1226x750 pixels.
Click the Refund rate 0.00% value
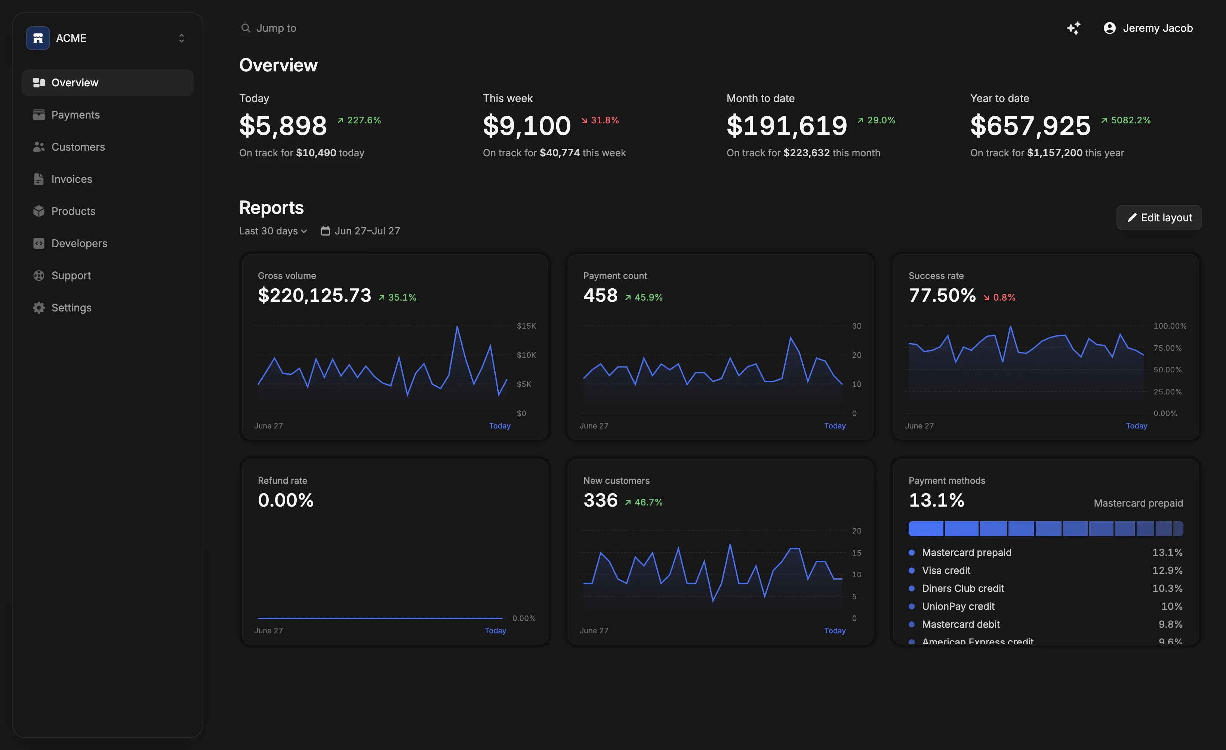(286, 500)
